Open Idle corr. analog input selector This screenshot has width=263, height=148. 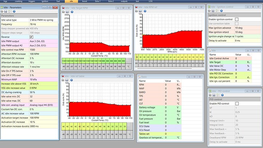(43, 105)
